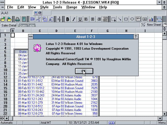Open the Help menu

coord(103,7)
